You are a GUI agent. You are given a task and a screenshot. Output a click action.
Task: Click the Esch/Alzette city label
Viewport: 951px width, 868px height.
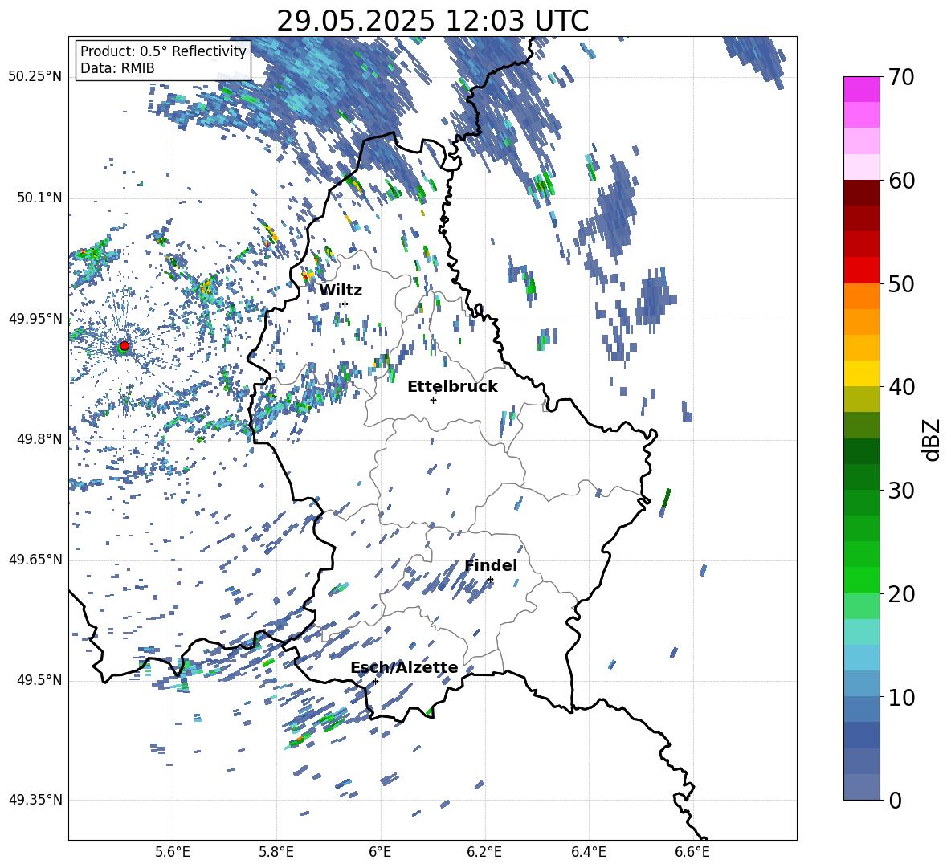click(x=404, y=668)
